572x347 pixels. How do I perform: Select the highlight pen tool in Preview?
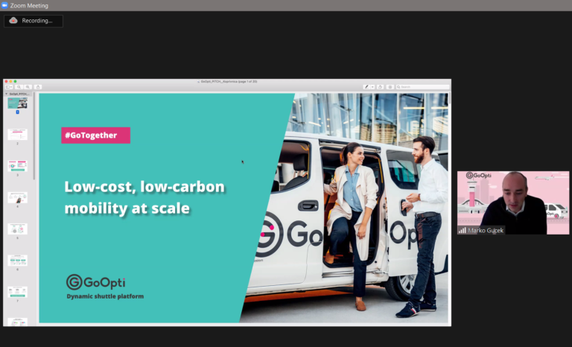(x=366, y=87)
